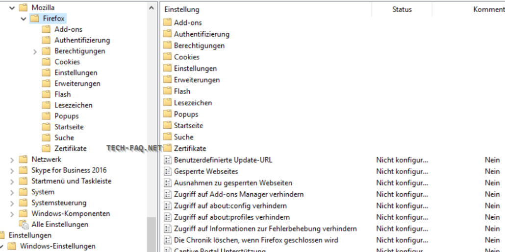The height and width of the screenshot is (252, 505).
Task: Select Systemsteuerung folder in tree
Action: [x=59, y=203]
